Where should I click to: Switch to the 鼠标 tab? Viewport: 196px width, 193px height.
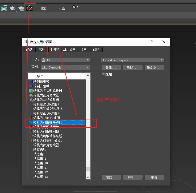pyautogui.click(x=42, y=49)
